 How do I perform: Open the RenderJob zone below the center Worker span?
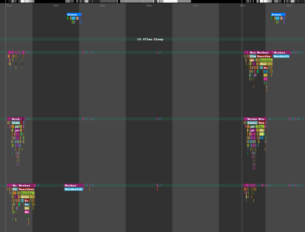pyautogui.click(x=73, y=189)
